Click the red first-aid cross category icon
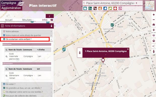156x97 pixels. pos(115,9)
